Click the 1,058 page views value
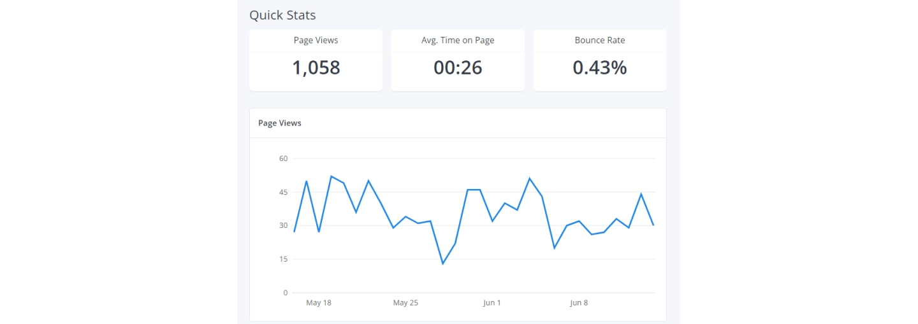 pos(316,67)
